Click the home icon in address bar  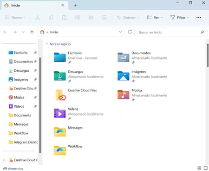pos(42,32)
